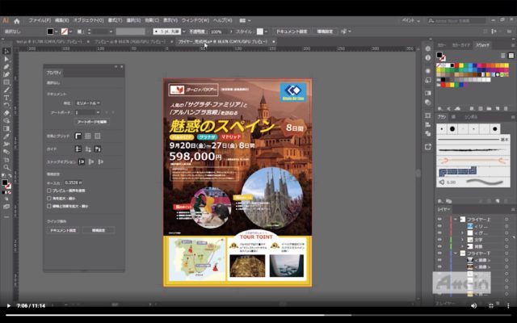The width and height of the screenshot is (517, 323).
Task: Select the Direct Selection tool
Action: [6, 59]
